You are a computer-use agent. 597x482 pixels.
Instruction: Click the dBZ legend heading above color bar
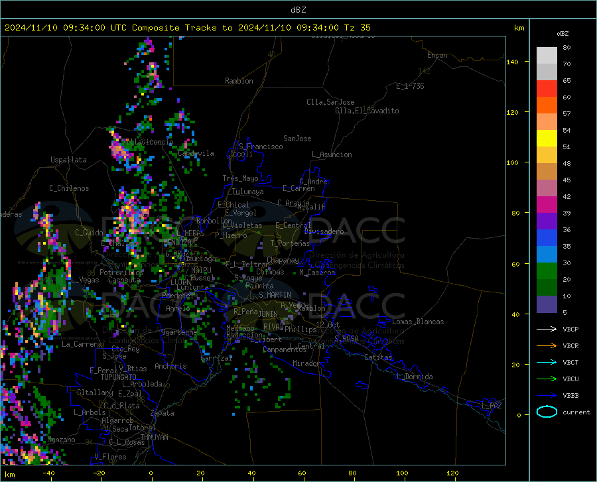563,33
